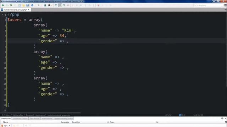Sort breakpoints by the Hit Count column
The width and height of the screenshot is (227, 127).
tap(110, 122)
